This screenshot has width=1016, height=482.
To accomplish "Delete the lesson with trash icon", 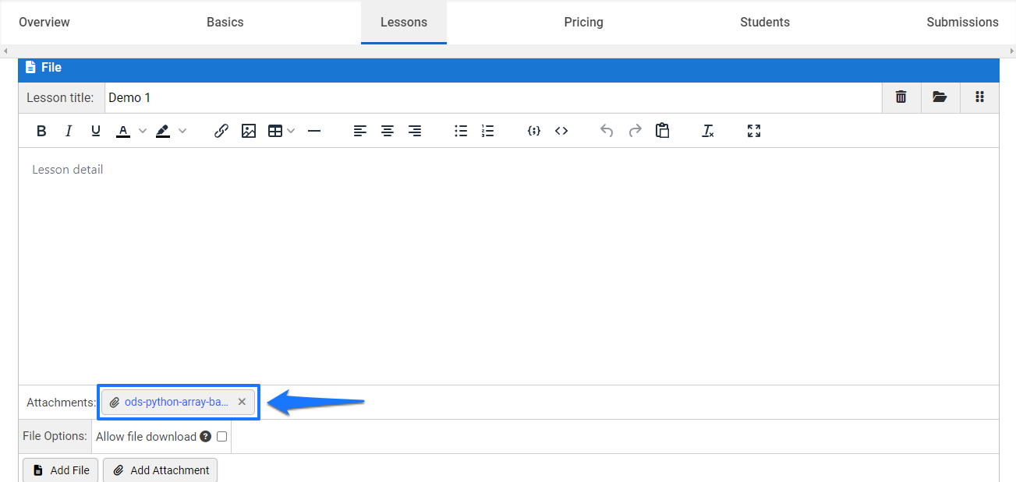I will [901, 97].
